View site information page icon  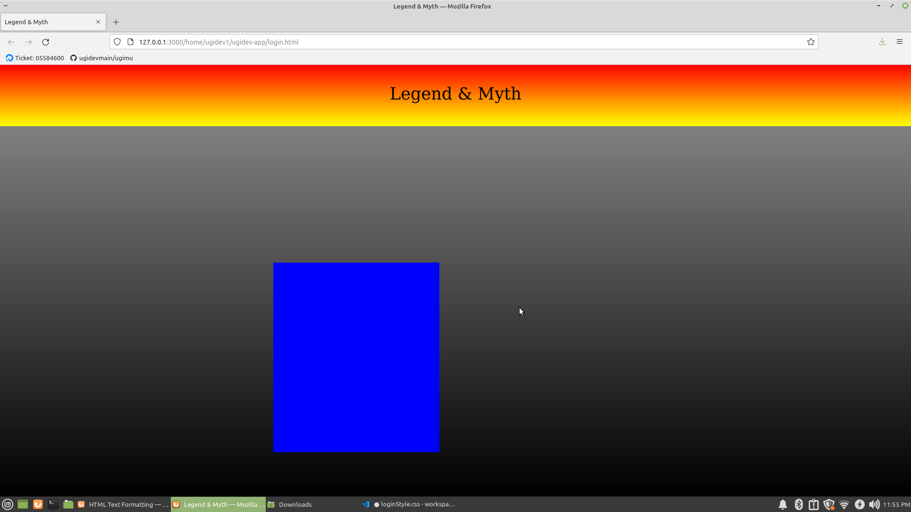pyautogui.click(x=130, y=42)
